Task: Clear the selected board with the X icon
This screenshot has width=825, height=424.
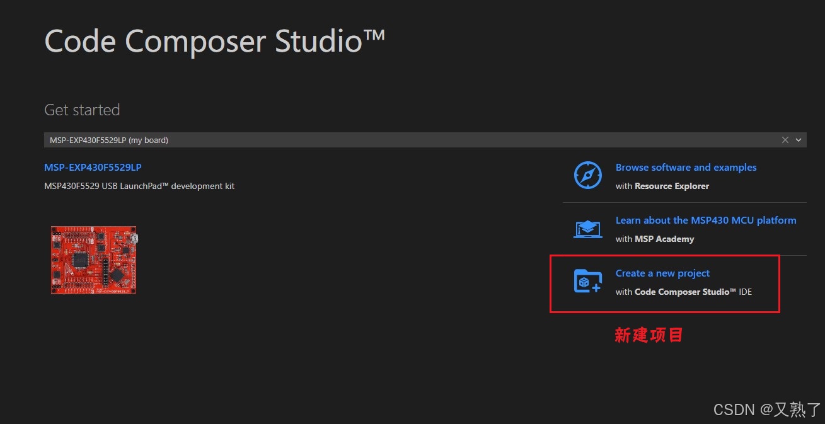Action: (x=785, y=140)
